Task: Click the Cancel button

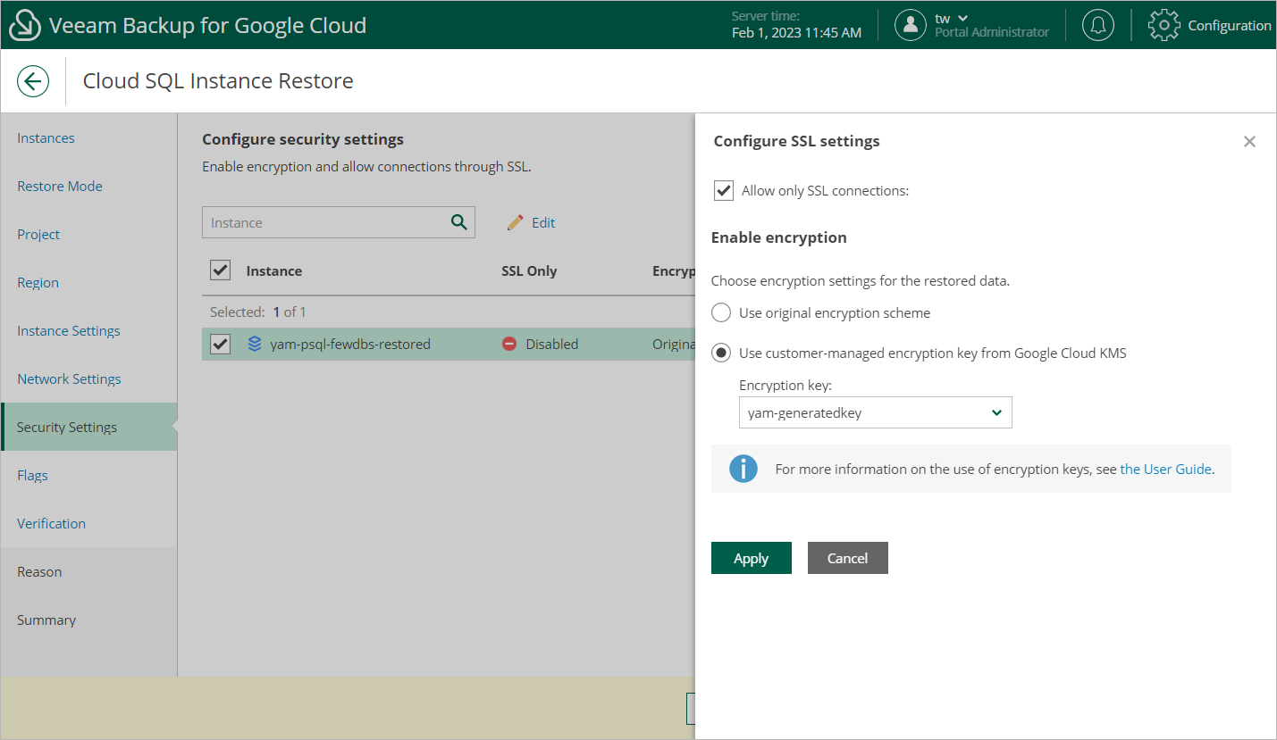Action: point(848,558)
